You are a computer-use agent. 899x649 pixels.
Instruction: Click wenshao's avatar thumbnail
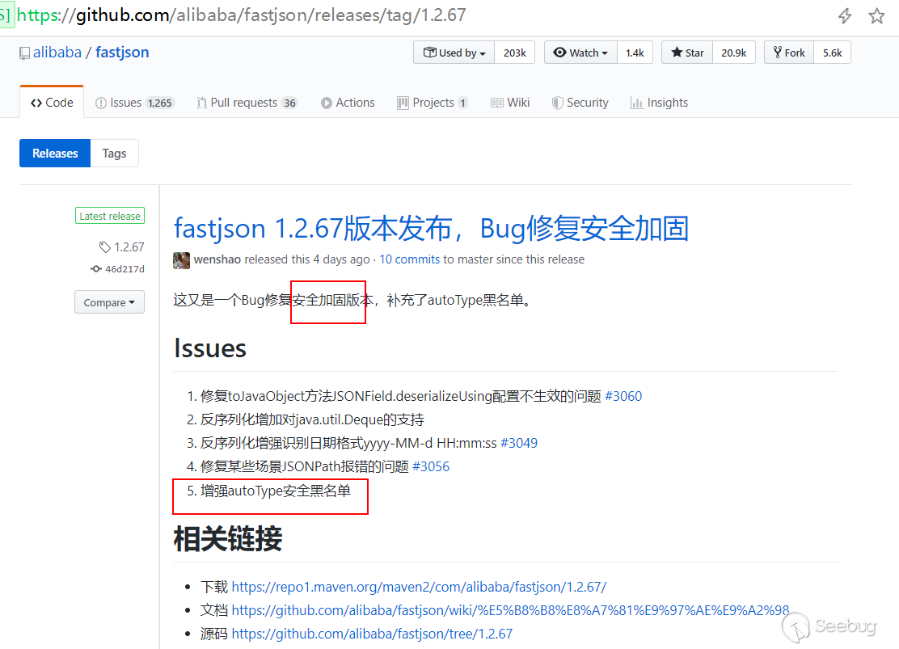[181, 260]
